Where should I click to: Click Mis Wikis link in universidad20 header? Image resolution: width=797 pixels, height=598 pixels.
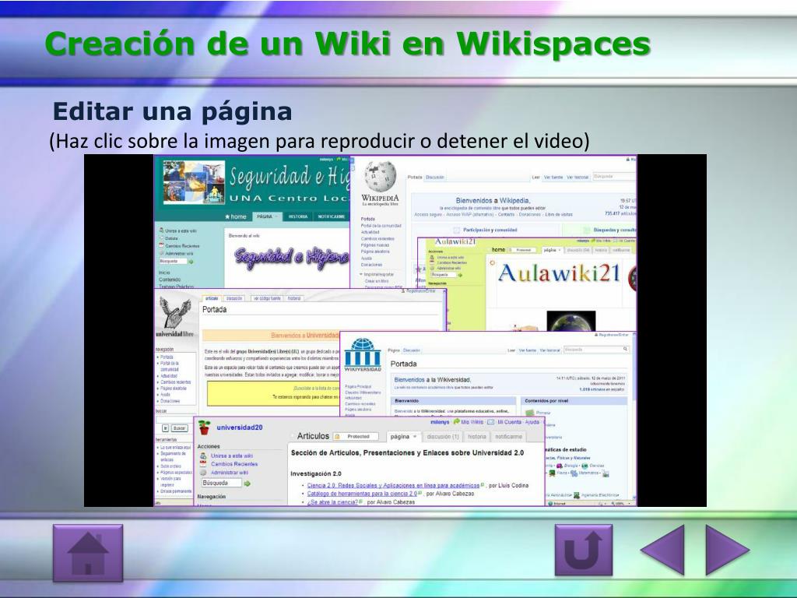(x=472, y=422)
